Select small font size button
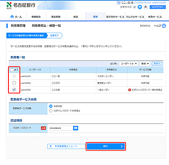The width and height of the screenshot is (169, 165). (134, 7)
